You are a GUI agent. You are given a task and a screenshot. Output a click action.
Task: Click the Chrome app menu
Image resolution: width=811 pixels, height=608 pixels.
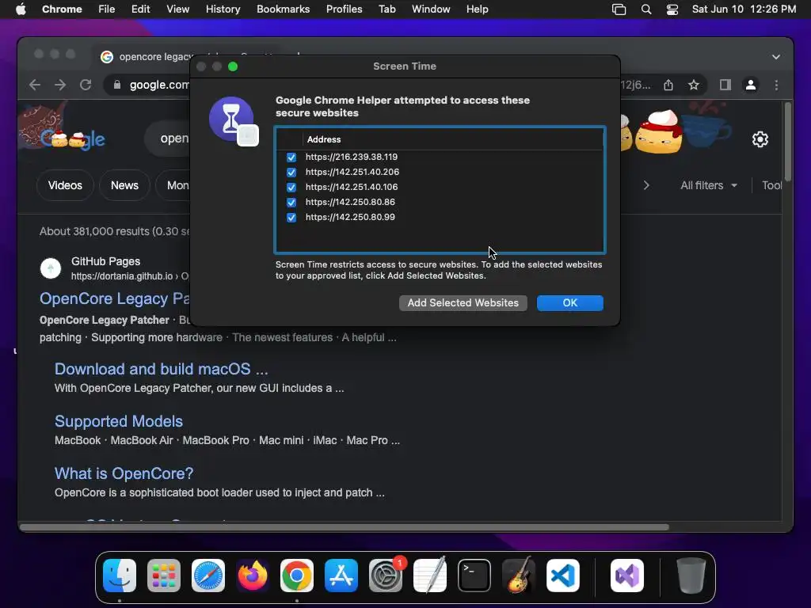62,9
